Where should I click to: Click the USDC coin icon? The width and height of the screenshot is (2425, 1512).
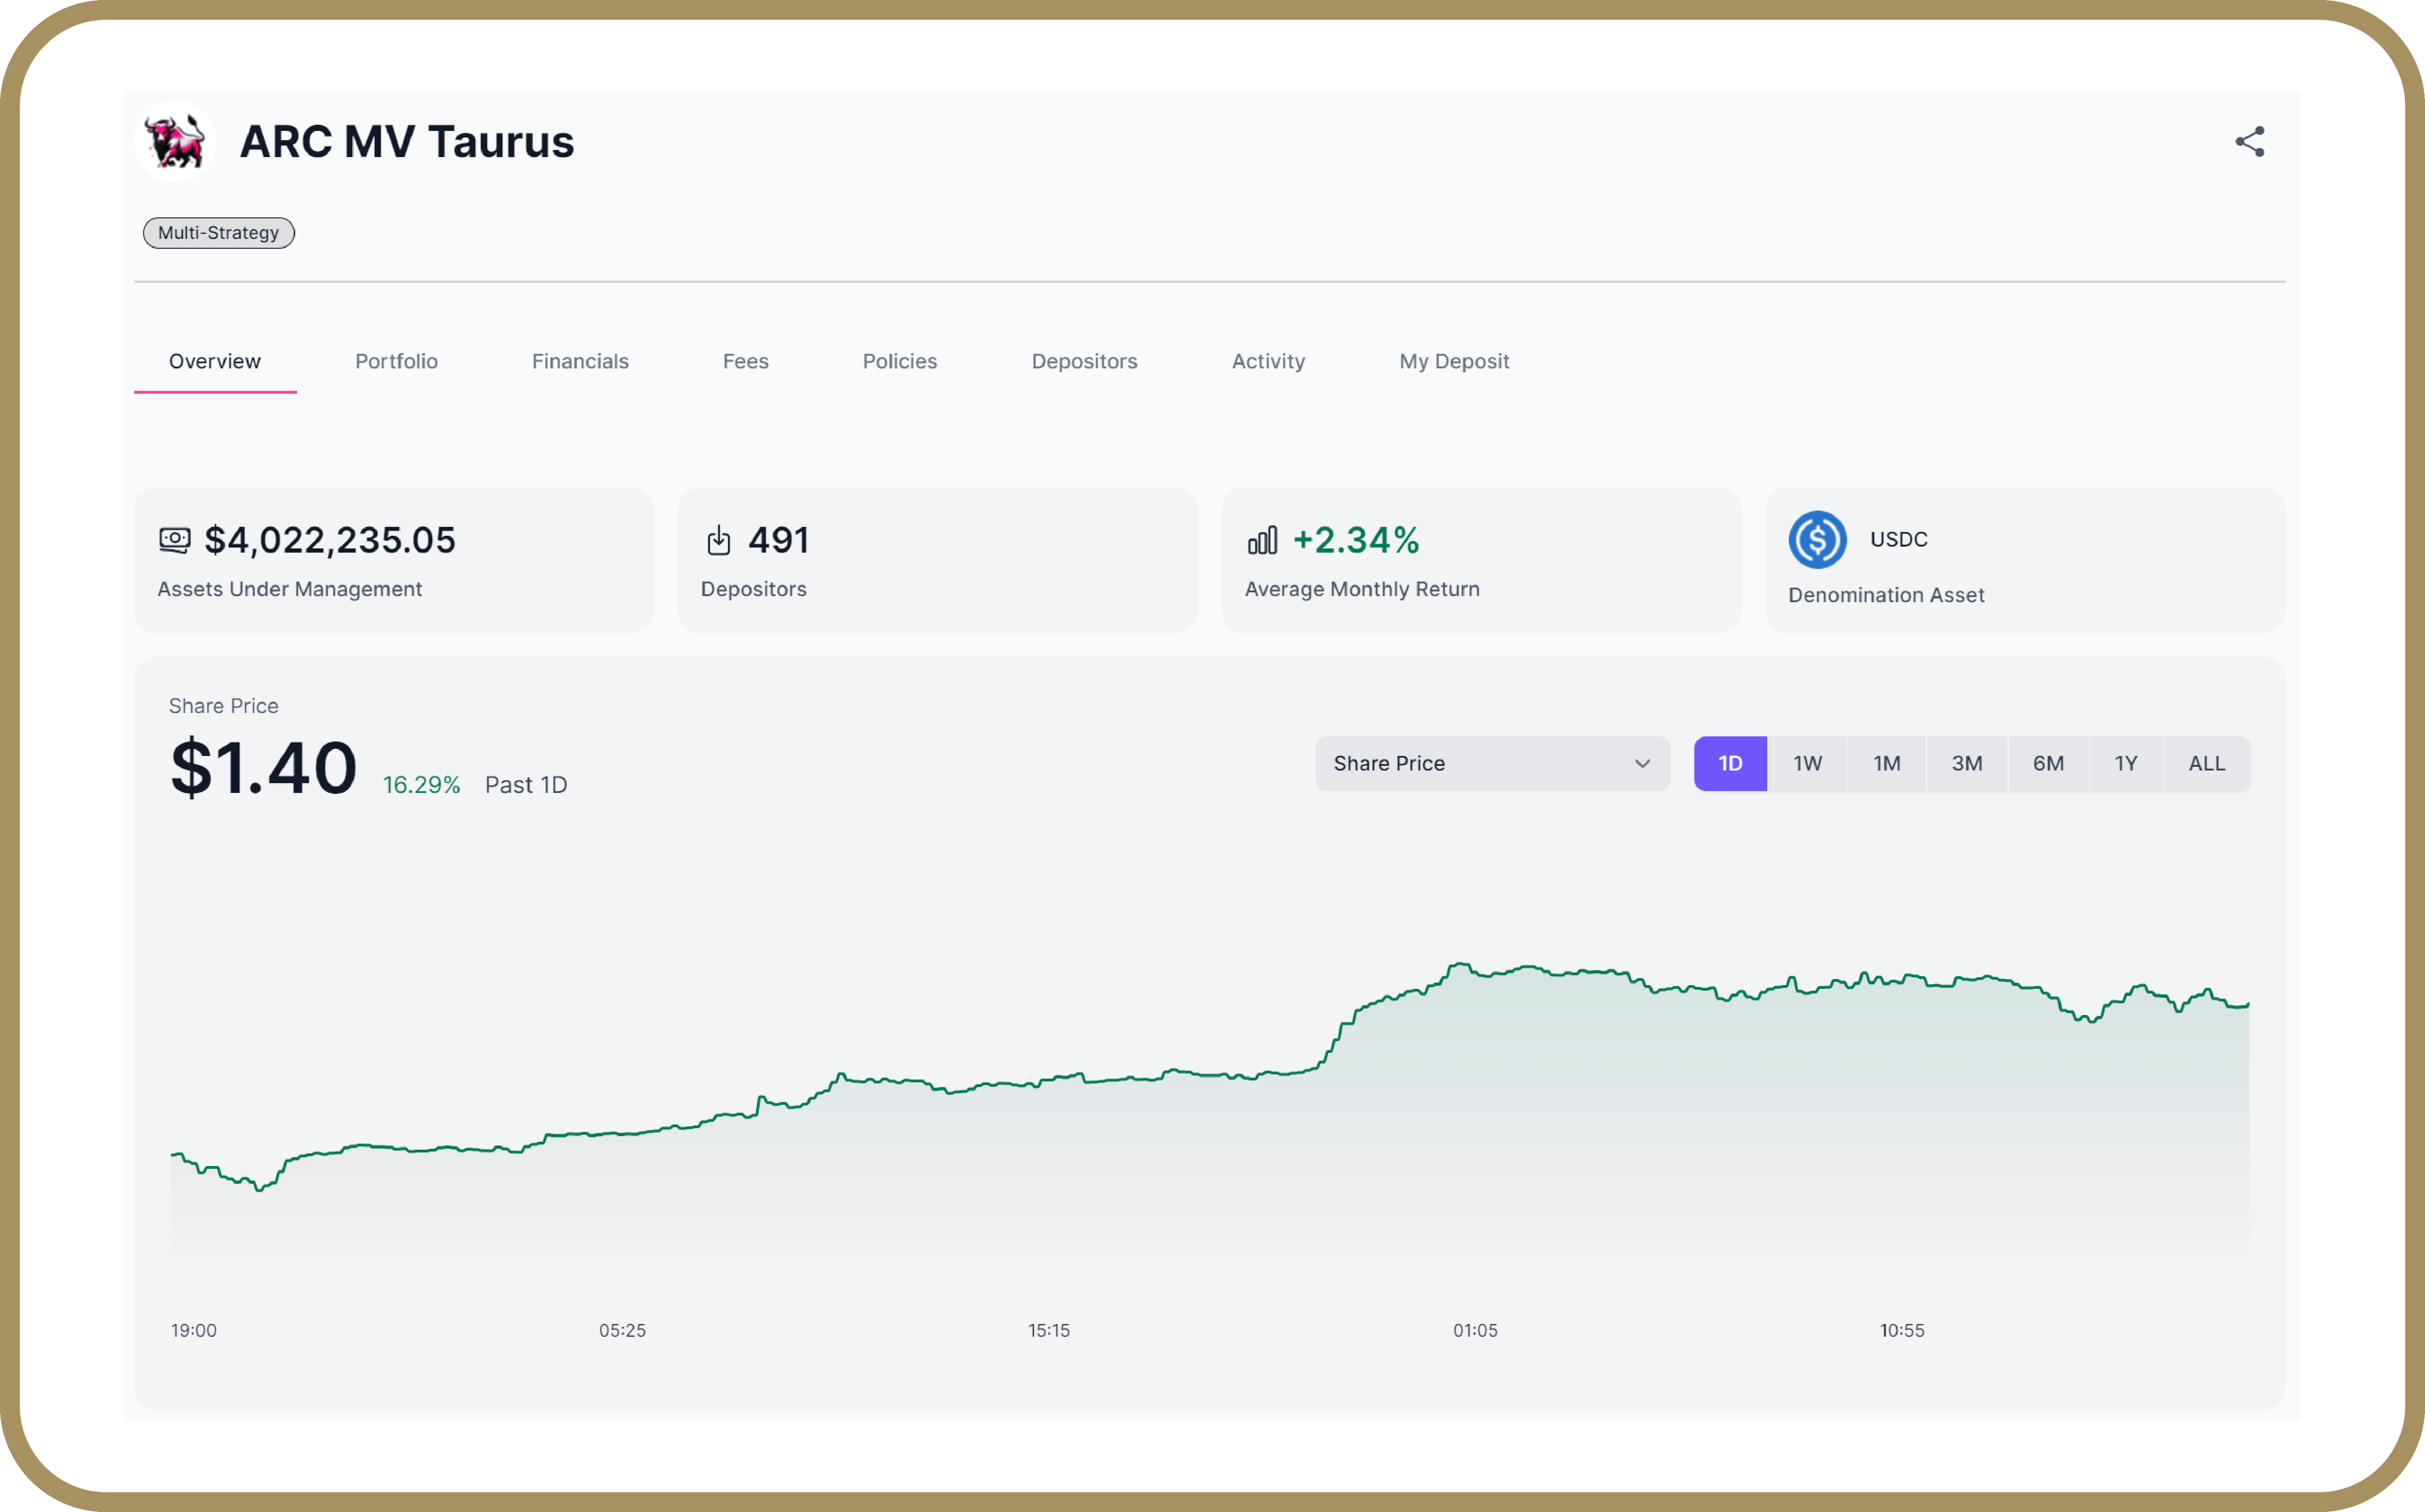pyautogui.click(x=1817, y=540)
